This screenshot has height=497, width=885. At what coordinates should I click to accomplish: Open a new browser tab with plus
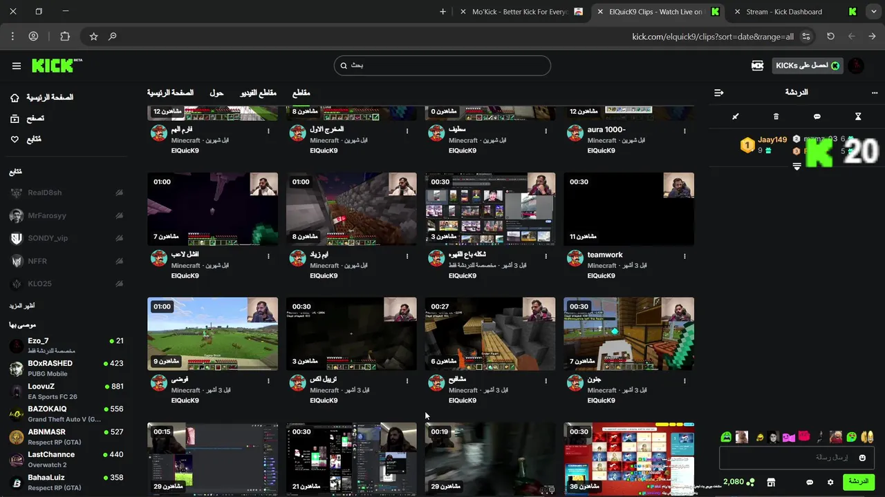(442, 12)
